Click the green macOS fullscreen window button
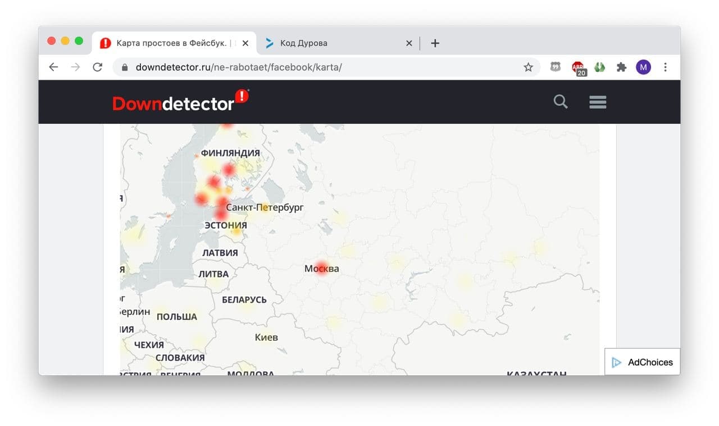The width and height of the screenshot is (719, 426). [x=79, y=41]
